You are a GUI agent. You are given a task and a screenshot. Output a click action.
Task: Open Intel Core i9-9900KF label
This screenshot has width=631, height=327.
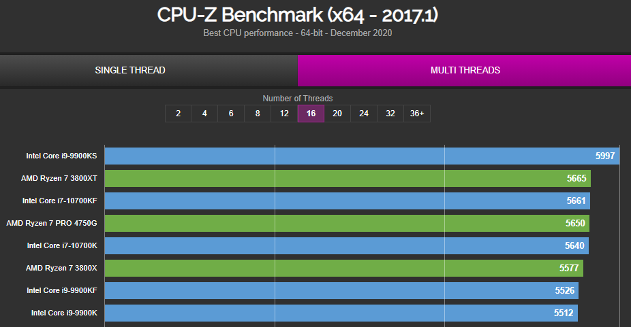pos(62,290)
